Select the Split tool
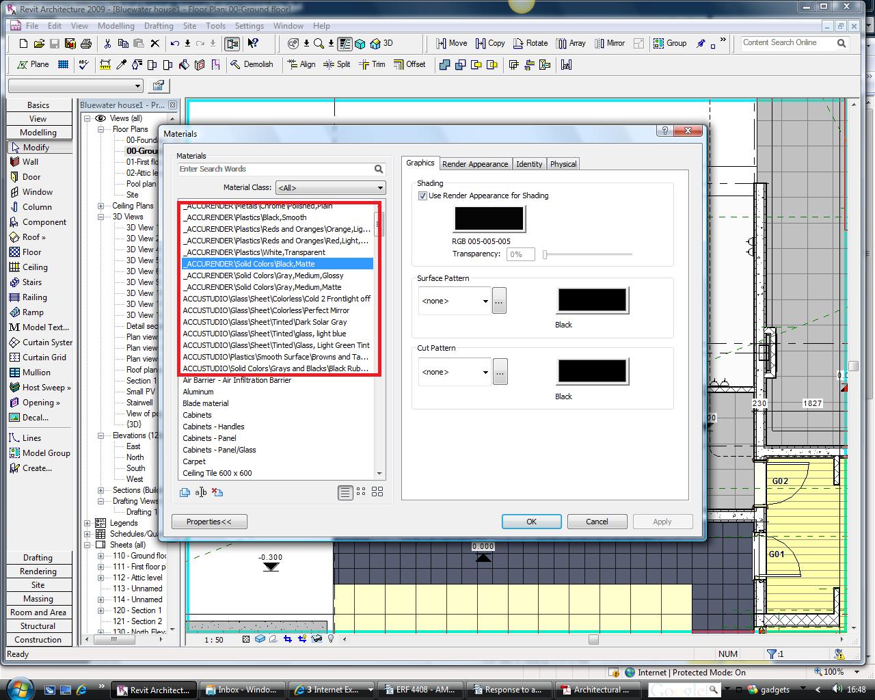875x700 pixels. pos(336,64)
